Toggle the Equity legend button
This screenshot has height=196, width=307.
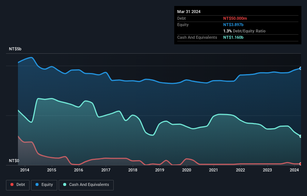[x=44, y=185]
